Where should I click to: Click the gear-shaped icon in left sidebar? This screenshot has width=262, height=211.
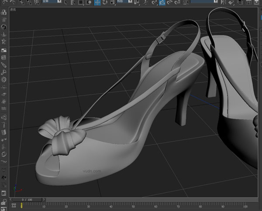point(4,79)
